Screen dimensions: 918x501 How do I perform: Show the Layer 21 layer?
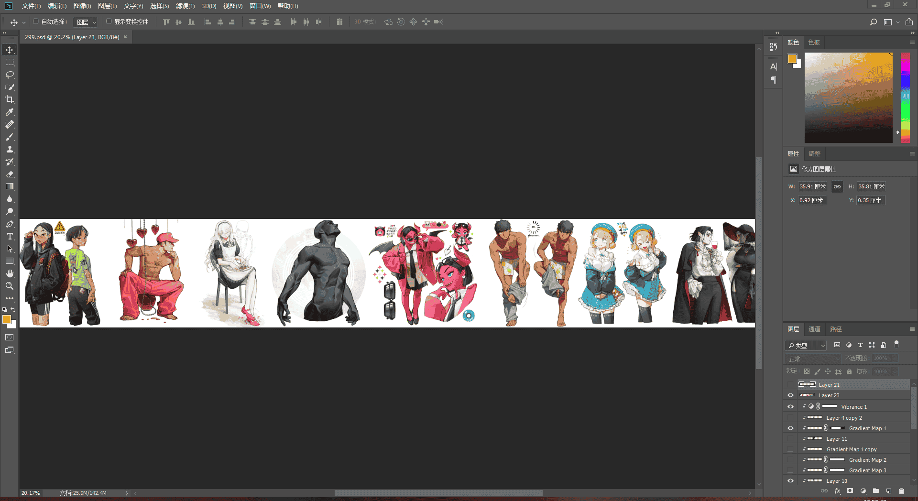point(790,385)
